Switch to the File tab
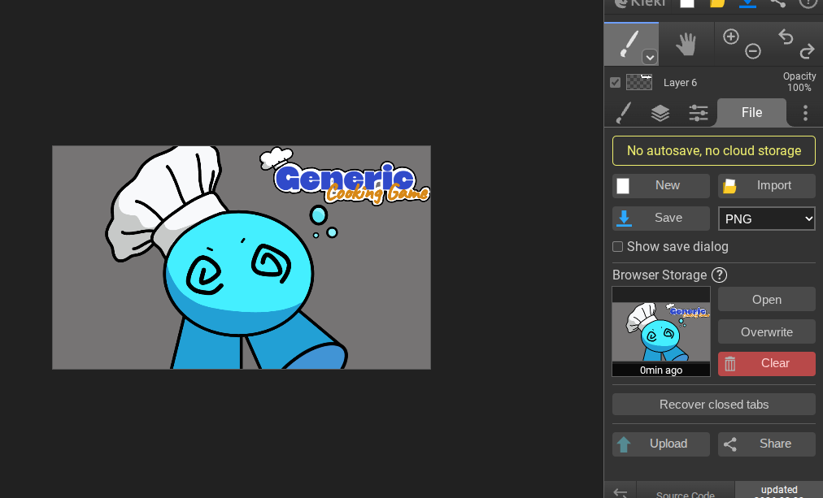The width and height of the screenshot is (823, 498). [751, 113]
